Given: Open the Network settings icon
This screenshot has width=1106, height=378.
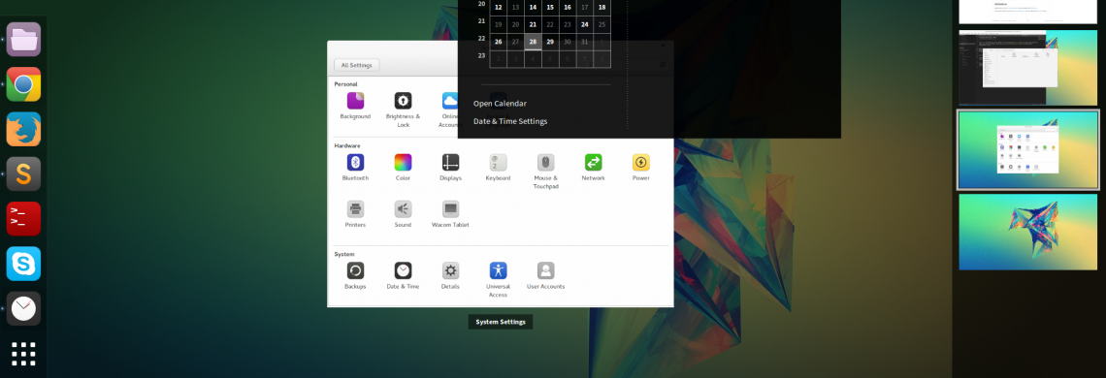Looking at the screenshot, I should tap(593, 162).
